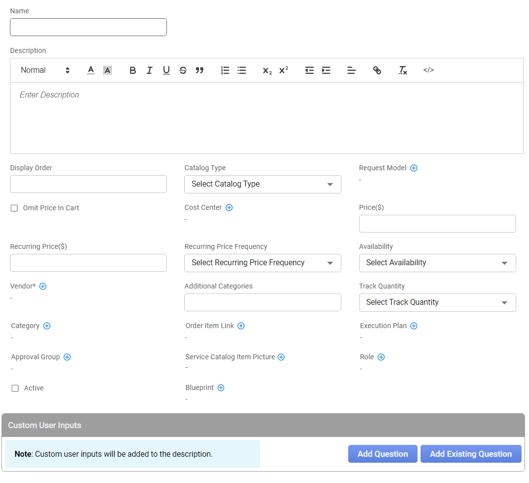This screenshot has width=529, height=483.
Task: Insert a numbered list
Action: click(225, 70)
